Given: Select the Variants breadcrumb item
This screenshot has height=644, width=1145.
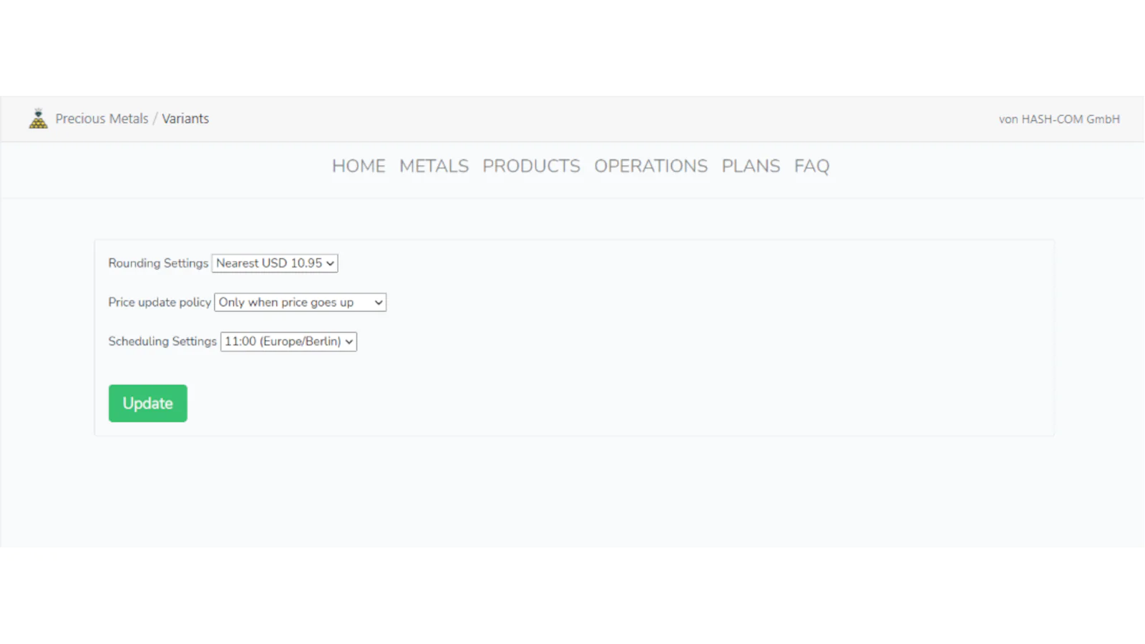Looking at the screenshot, I should pos(185,119).
